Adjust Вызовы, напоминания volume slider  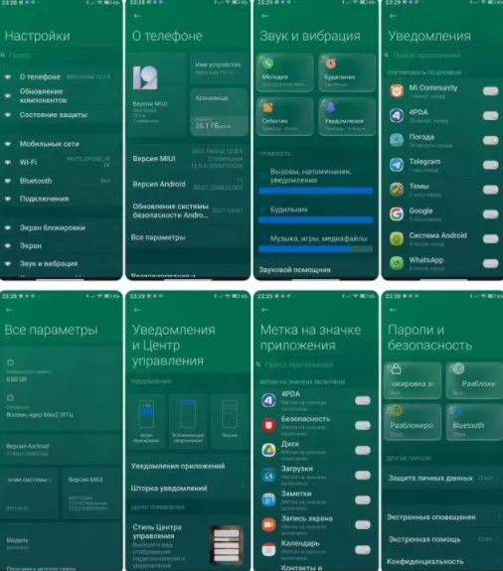[316, 190]
